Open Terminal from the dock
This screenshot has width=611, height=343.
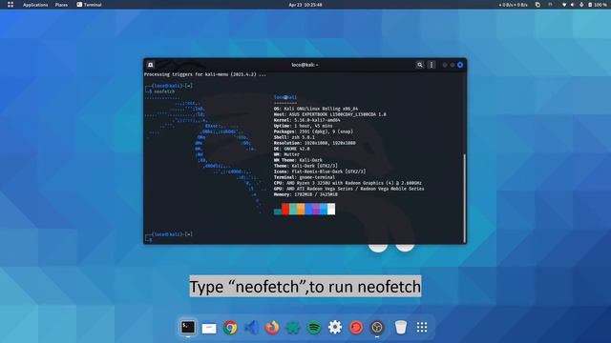pyautogui.click(x=188, y=327)
